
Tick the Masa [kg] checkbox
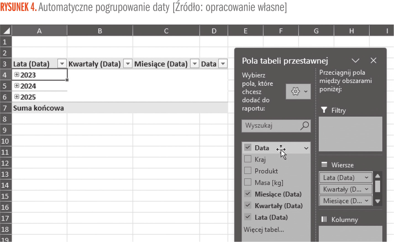[248, 182]
